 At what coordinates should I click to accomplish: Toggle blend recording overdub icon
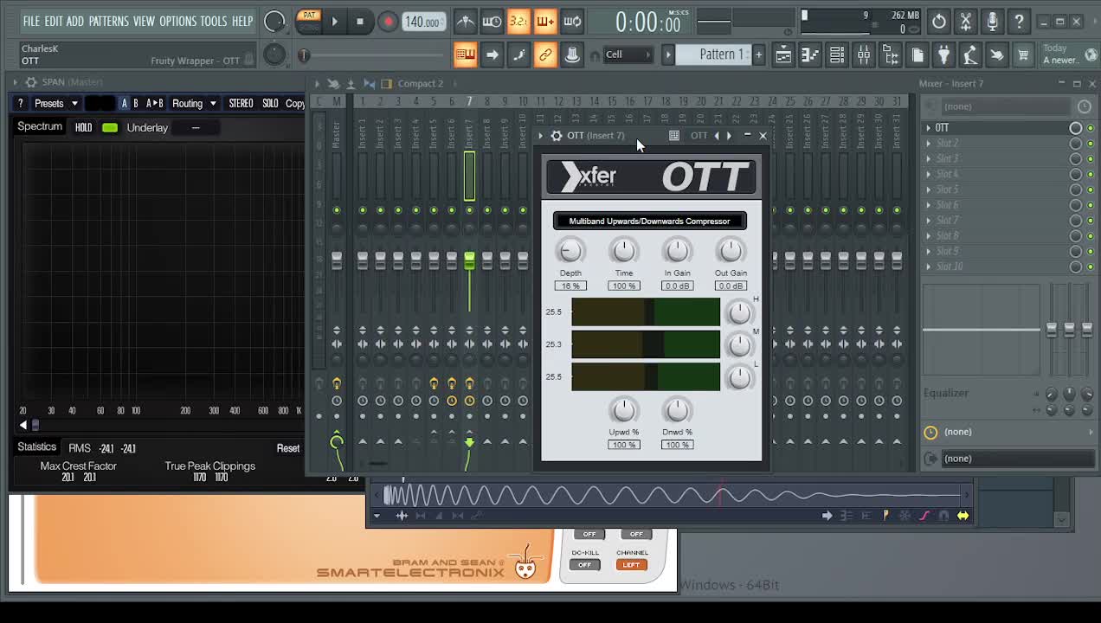545,21
